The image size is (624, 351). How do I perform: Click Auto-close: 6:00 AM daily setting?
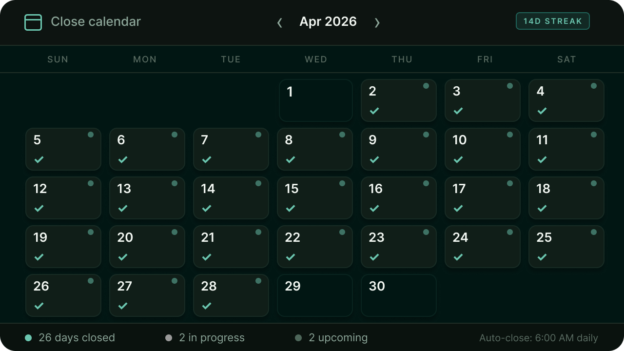coord(539,338)
